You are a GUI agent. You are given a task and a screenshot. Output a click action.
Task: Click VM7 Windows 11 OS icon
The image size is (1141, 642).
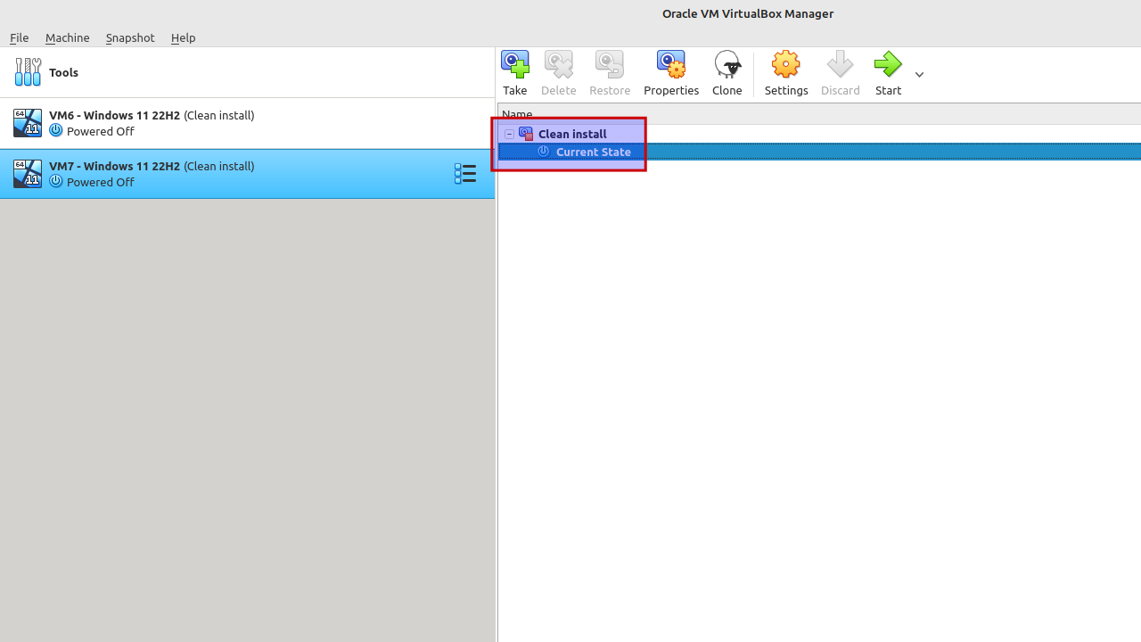(28, 174)
